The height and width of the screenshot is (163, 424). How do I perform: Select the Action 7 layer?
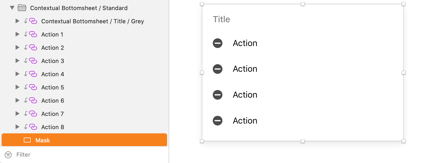[53, 114]
